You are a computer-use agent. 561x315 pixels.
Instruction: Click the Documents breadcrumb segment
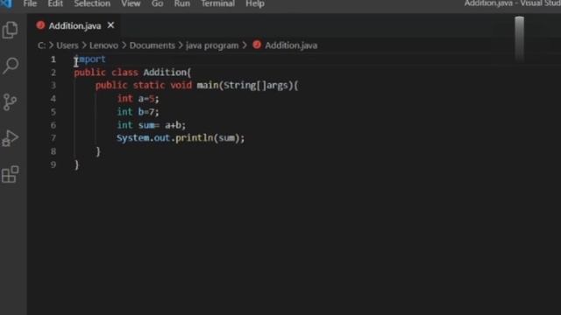(152, 45)
